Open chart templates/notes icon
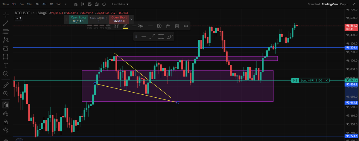 tap(89, 4)
